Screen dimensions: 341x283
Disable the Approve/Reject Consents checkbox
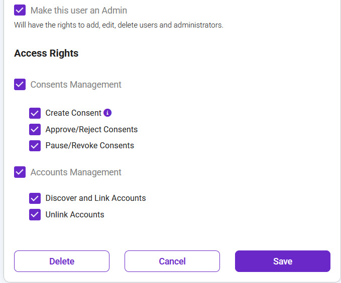(35, 129)
